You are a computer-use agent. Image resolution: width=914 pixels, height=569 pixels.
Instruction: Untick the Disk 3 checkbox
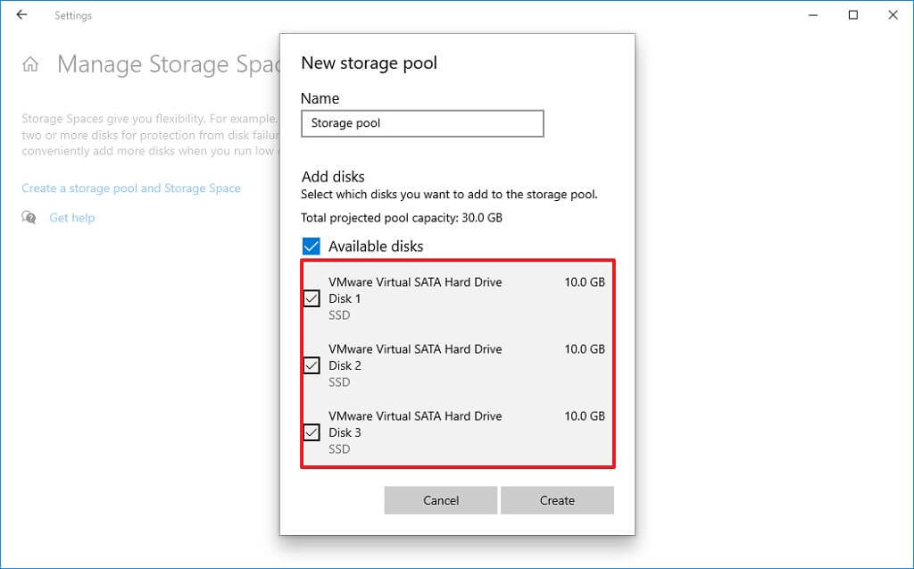[x=312, y=432]
